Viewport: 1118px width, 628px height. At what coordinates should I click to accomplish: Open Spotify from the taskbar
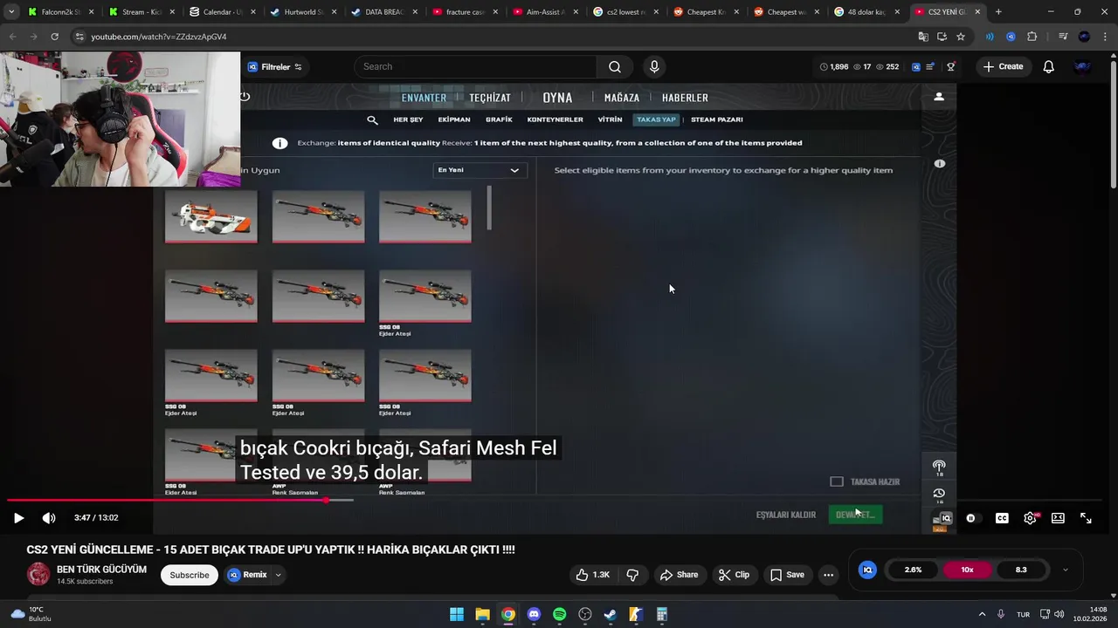559,614
